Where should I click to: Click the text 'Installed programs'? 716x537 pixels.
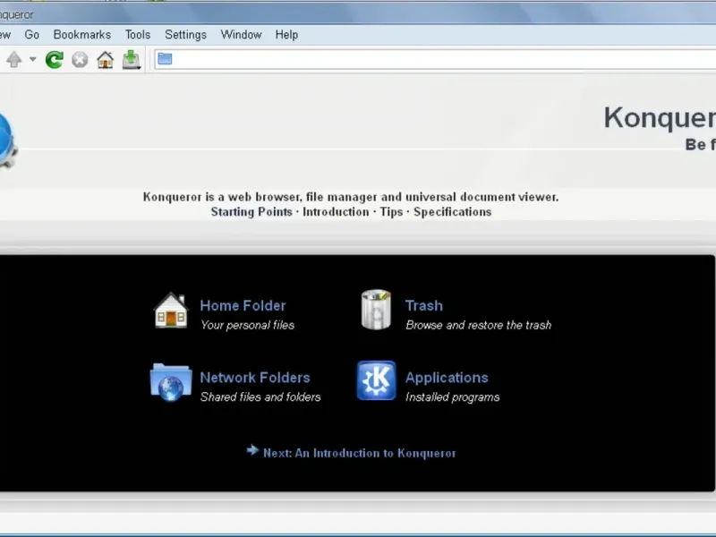453,397
